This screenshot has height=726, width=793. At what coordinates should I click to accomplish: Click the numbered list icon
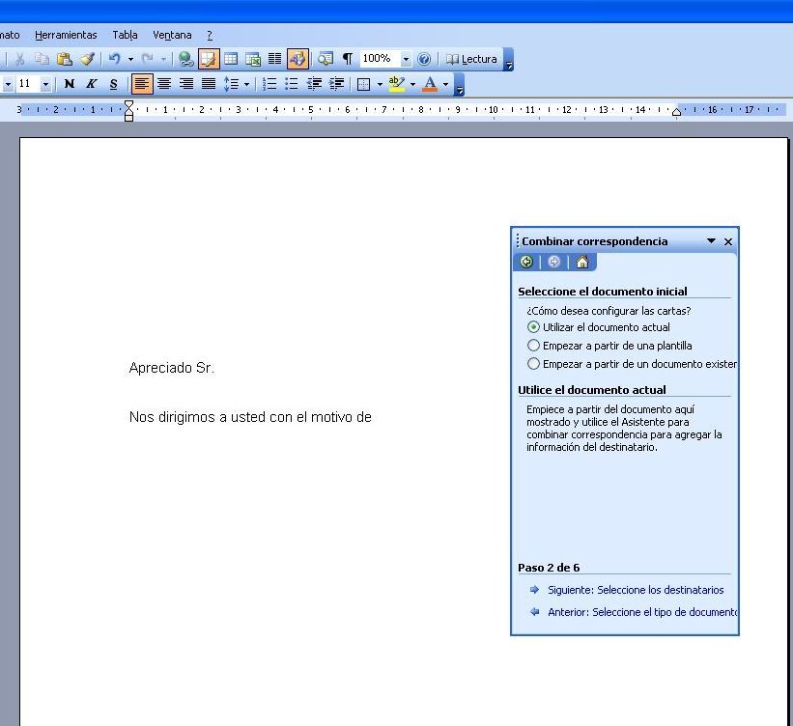click(269, 84)
